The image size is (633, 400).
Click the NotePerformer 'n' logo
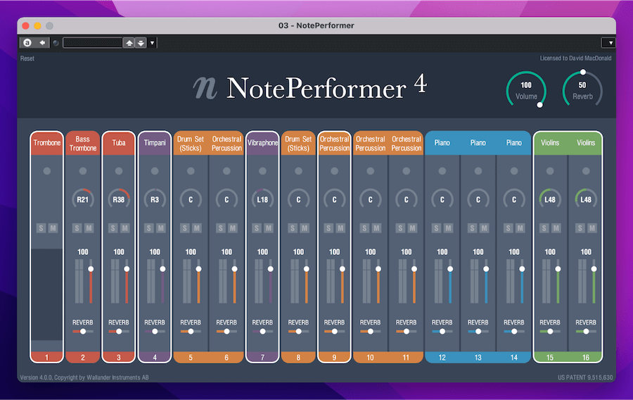(x=205, y=88)
